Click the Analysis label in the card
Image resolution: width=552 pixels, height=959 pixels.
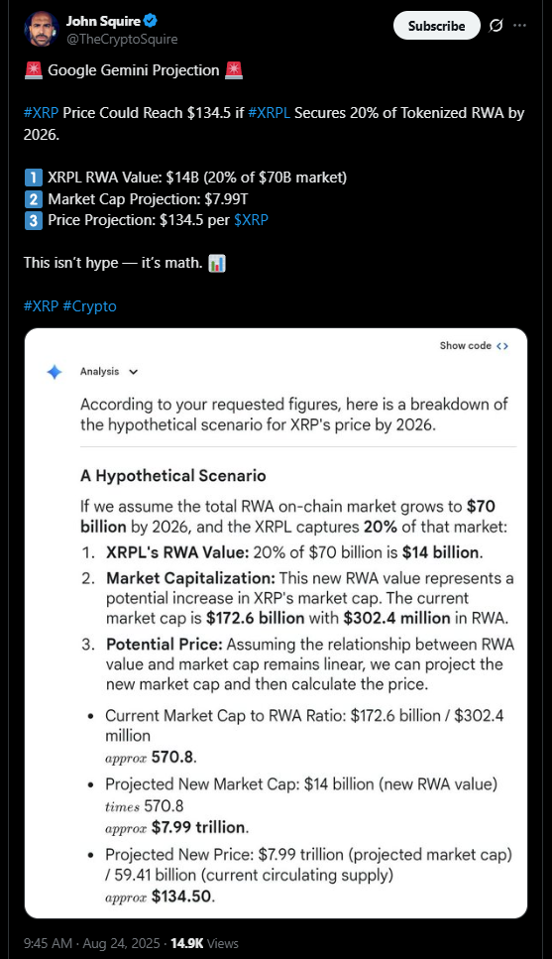pyautogui.click(x=100, y=372)
